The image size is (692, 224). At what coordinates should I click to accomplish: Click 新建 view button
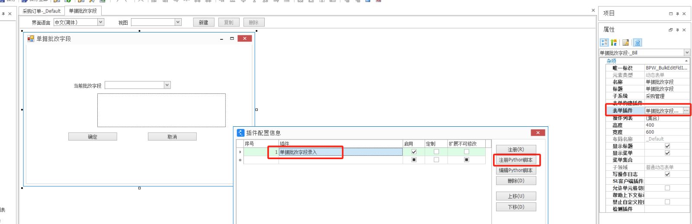click(204, 22)
